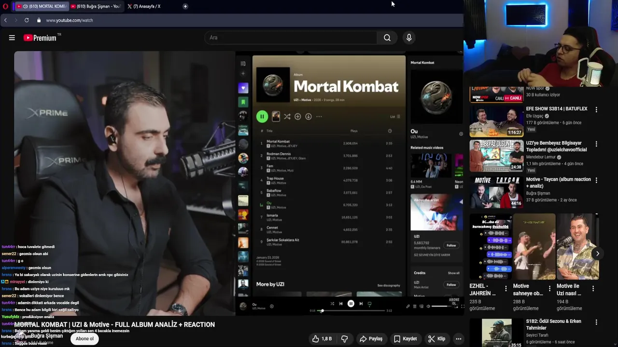Create a clip with Klip
The width and height of the screenshot is (618, 347).
[x=436, y=339]
